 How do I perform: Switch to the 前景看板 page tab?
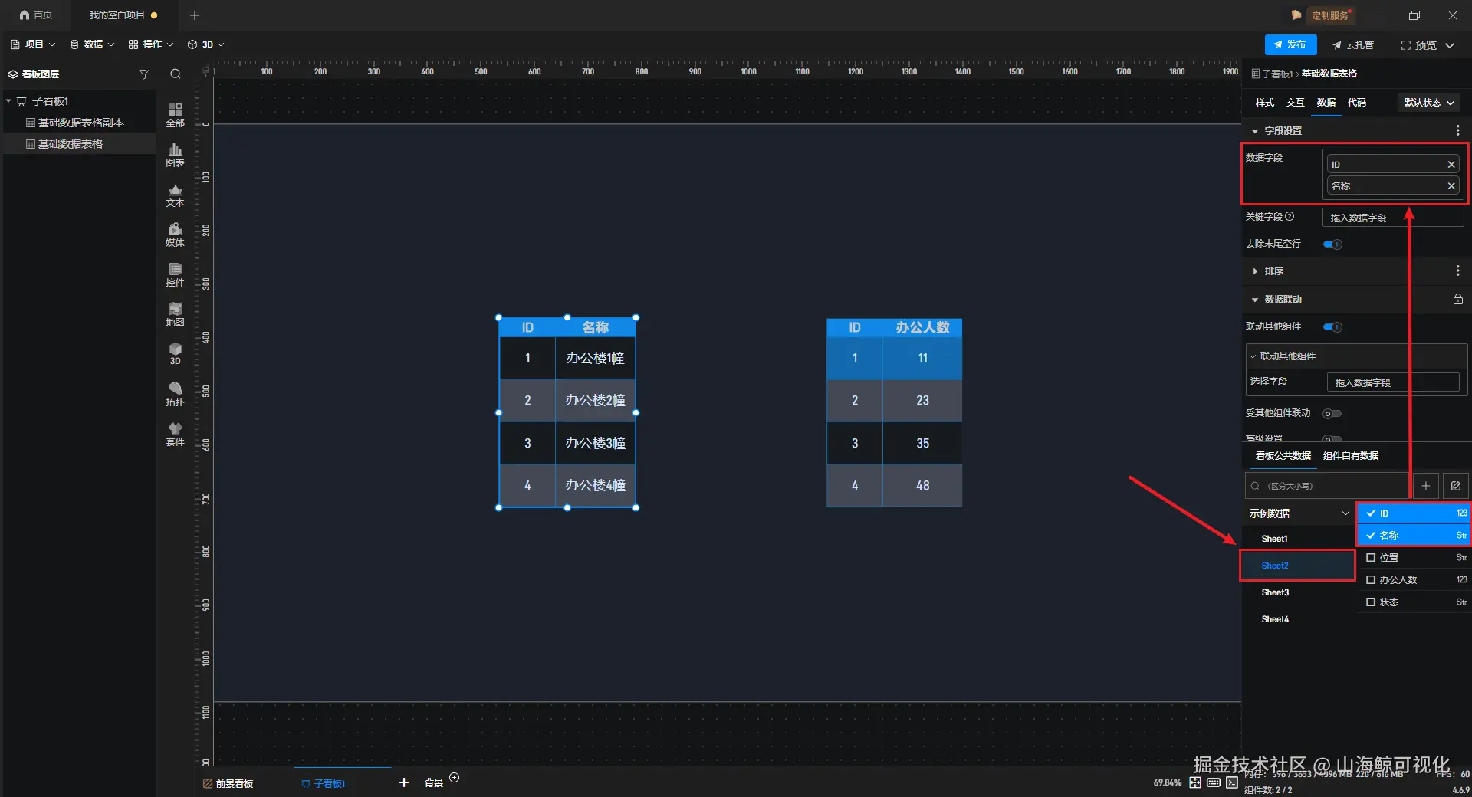pos(228,783)
